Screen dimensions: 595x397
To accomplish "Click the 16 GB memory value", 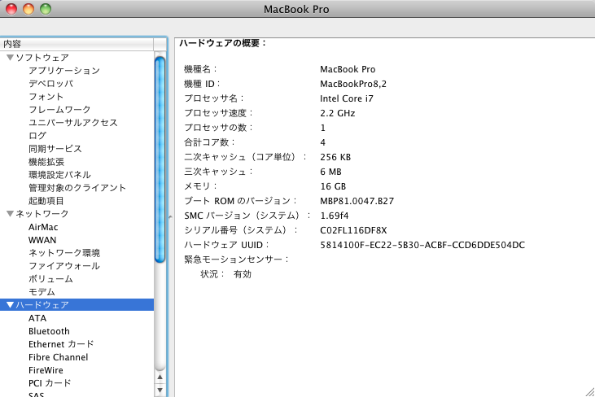I will [333, 186].
